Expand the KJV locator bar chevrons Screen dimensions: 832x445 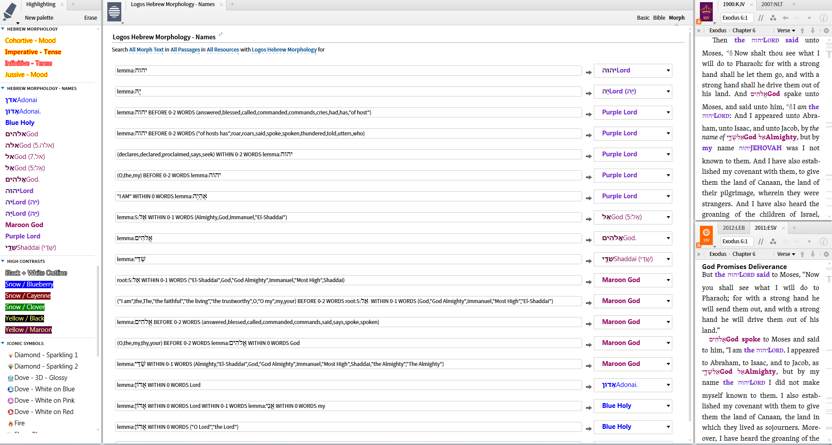698,31
